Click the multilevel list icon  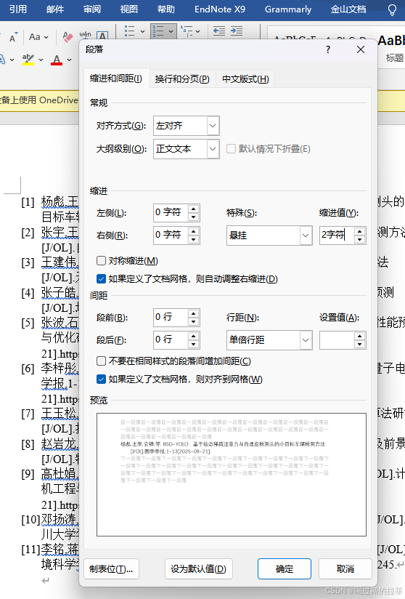tap(187, 31)
